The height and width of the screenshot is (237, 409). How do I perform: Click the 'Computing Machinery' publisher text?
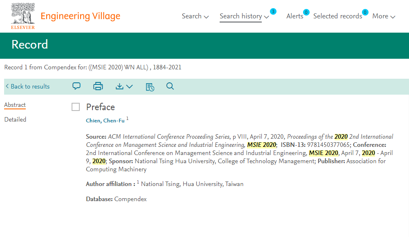pos(116,169)
